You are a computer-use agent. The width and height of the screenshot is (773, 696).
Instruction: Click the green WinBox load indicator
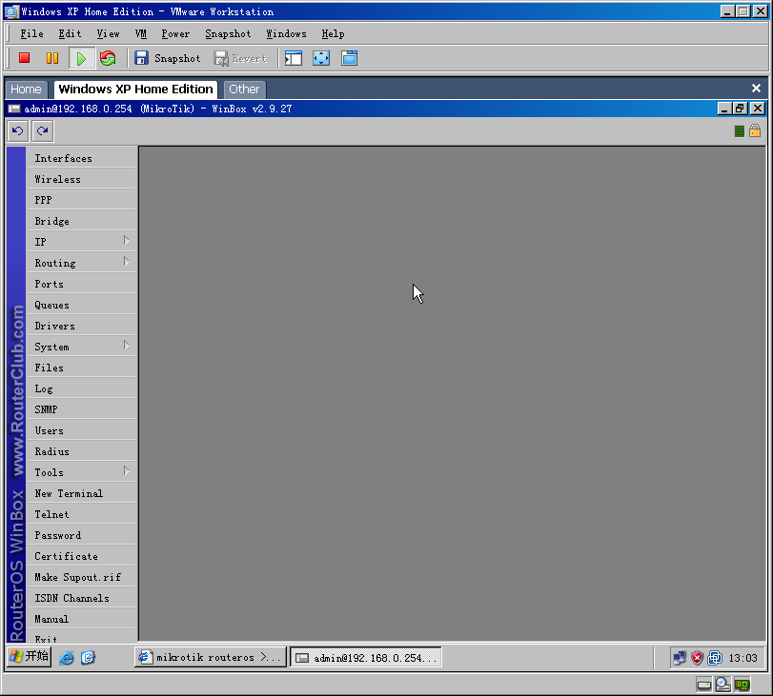[x=739, y=131]
